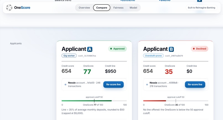The width and height of the screenshot is (223, 120).
Task: Switch to the Fairness tab
Action: (x=118, y=8)
